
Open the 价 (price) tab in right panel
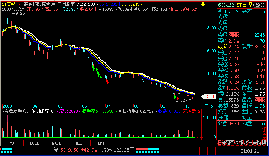point(224,143)
